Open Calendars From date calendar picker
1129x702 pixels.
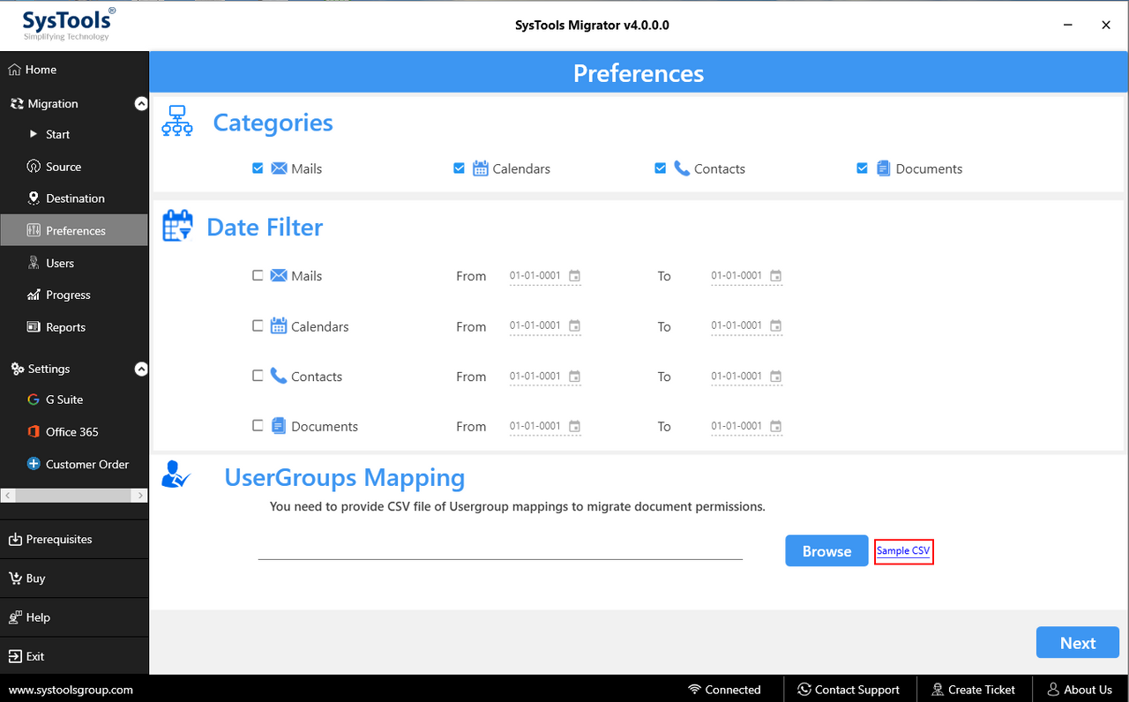pos(574,326)
